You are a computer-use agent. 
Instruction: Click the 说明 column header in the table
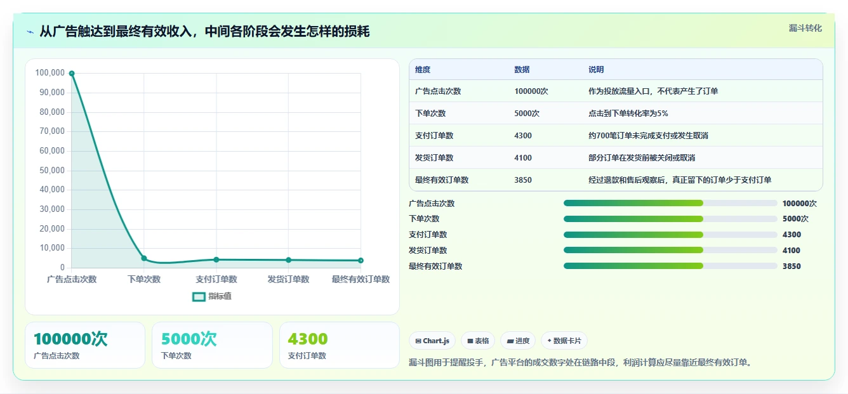click(x=596, y=70)
